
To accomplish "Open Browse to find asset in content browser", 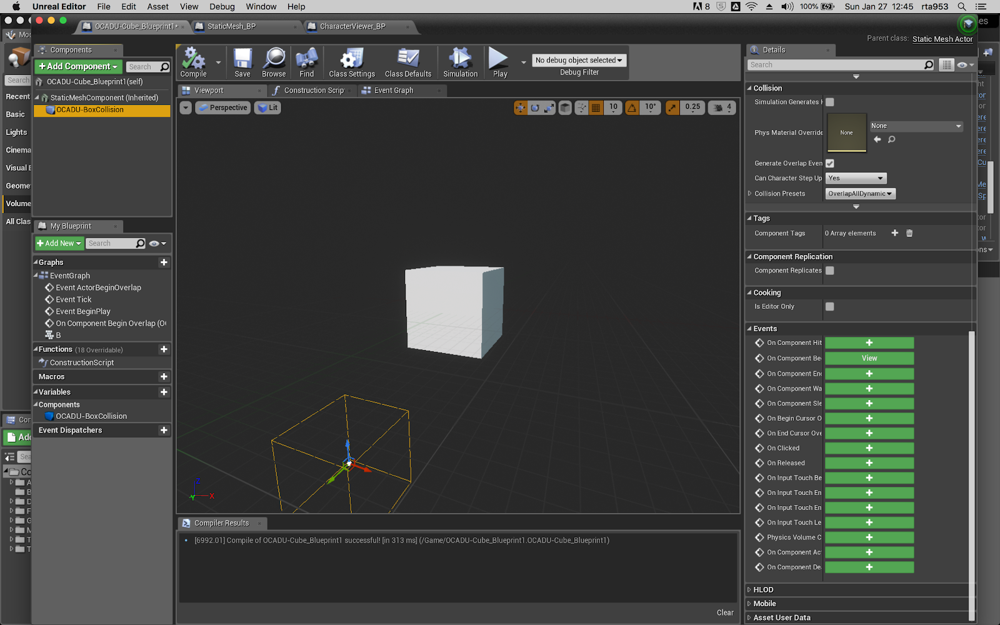I will 274,62.
